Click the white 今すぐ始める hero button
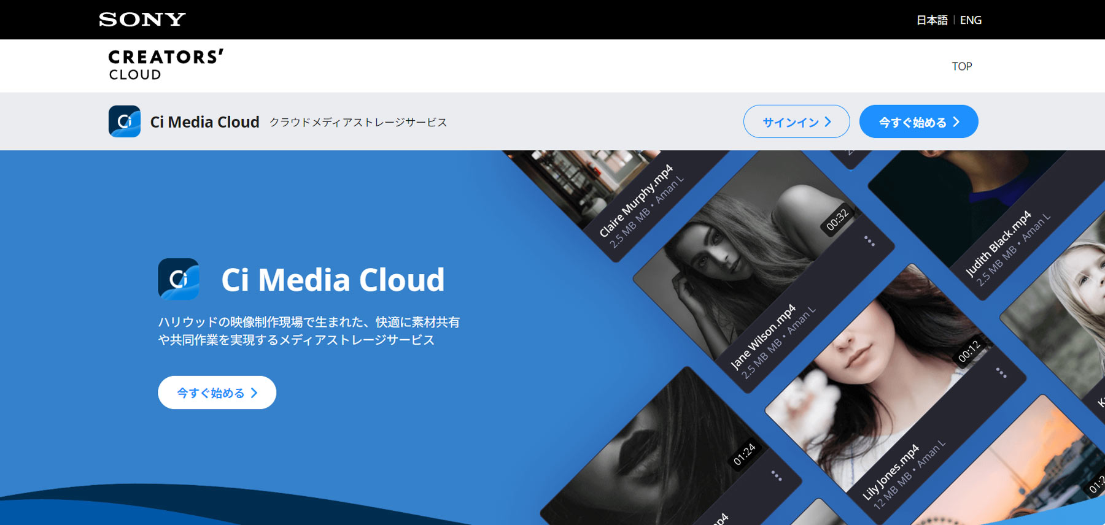This screenshot has height=525, width=1105. coord(217,393)
